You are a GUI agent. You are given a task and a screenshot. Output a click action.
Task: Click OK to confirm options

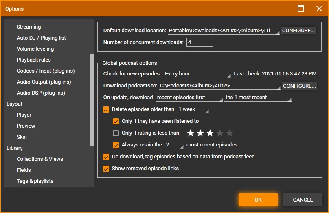pyautogui.click(x=258, y=200)
